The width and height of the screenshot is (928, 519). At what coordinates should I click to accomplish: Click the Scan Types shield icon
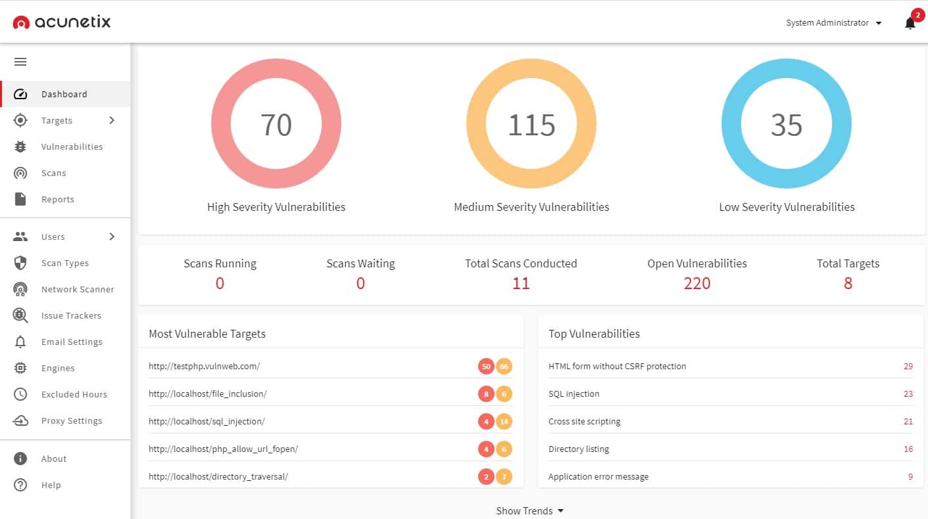[20, 263]
